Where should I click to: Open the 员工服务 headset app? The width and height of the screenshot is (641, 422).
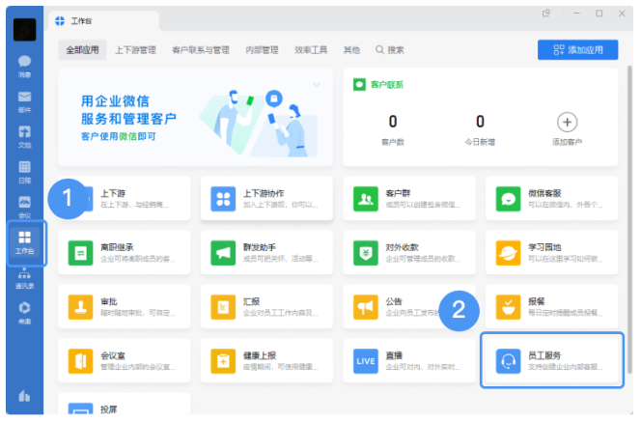(x=508, y=360)
